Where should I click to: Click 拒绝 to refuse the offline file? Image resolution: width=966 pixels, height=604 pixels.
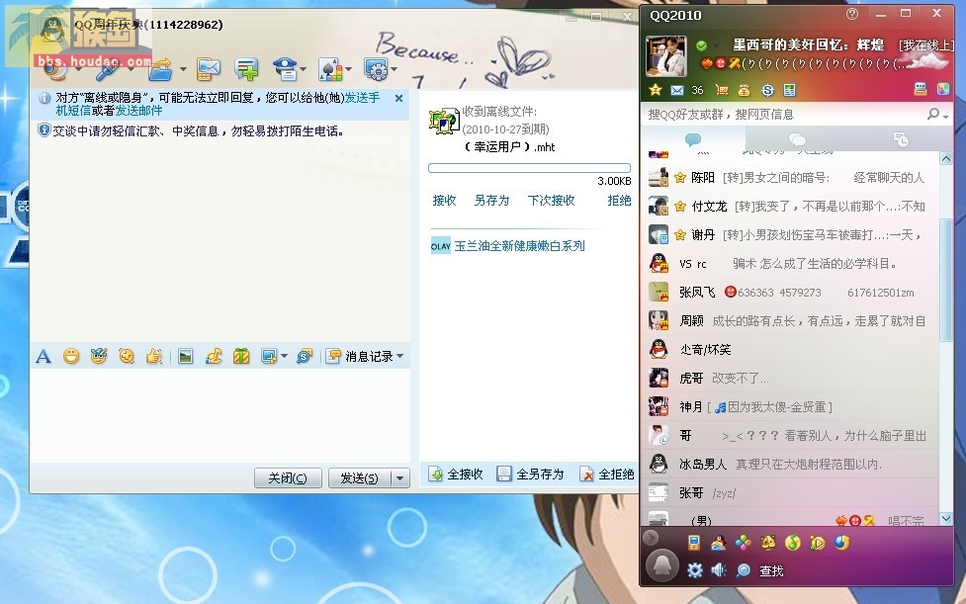pyautogui.click(x=619, y=201)
